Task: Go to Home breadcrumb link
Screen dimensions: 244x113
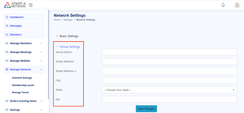Action: (57, 20)
